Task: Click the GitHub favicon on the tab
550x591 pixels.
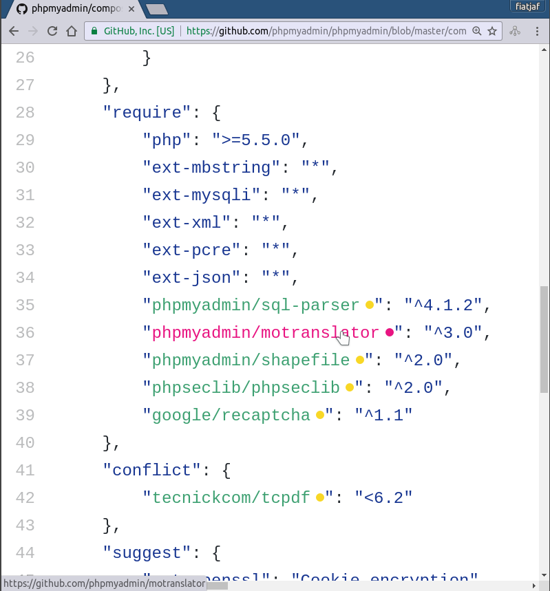Action: click(22, 9)
